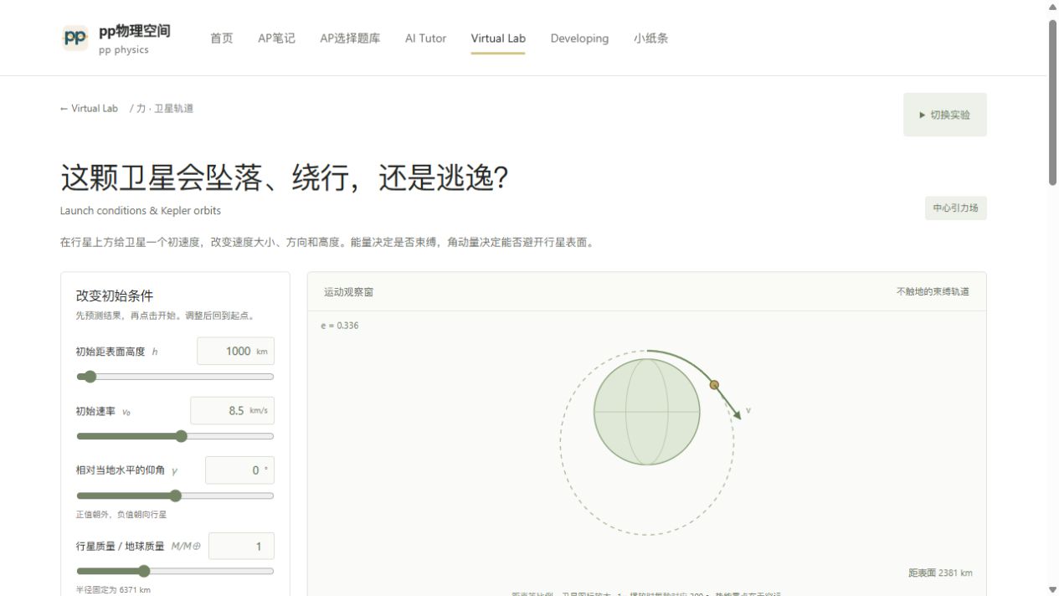Viewport: 1059px width, 596px height.
Task: Click the 半径固定为 6371 km note
Action: coord(113,590)
